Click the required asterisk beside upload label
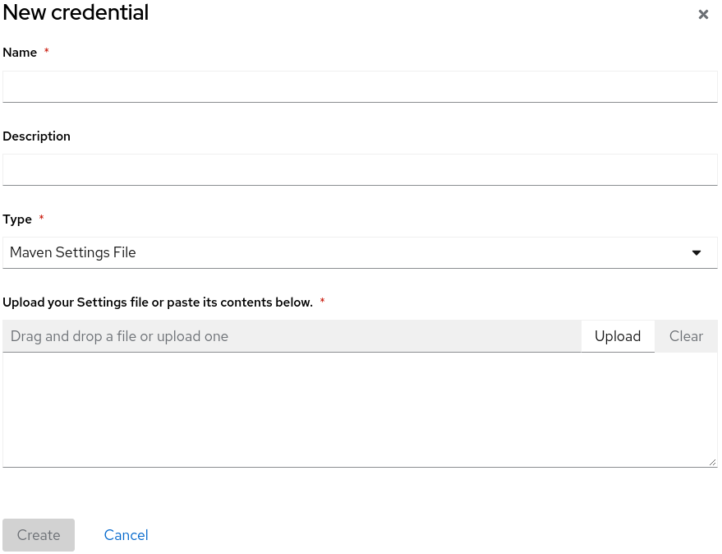 (x=323, y=302)
